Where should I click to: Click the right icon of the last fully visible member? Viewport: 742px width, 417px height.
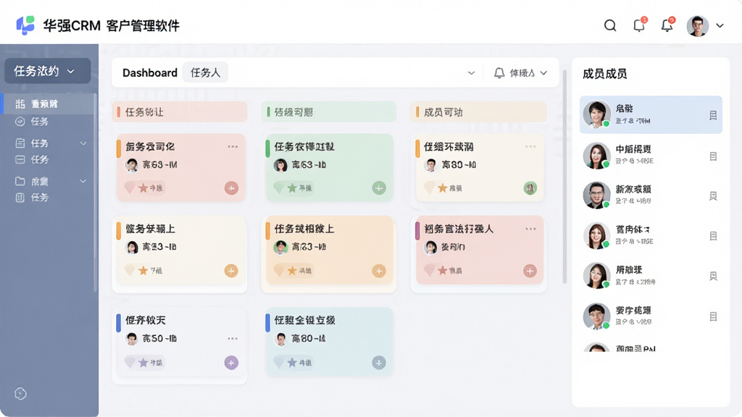[x=713, y=316]
